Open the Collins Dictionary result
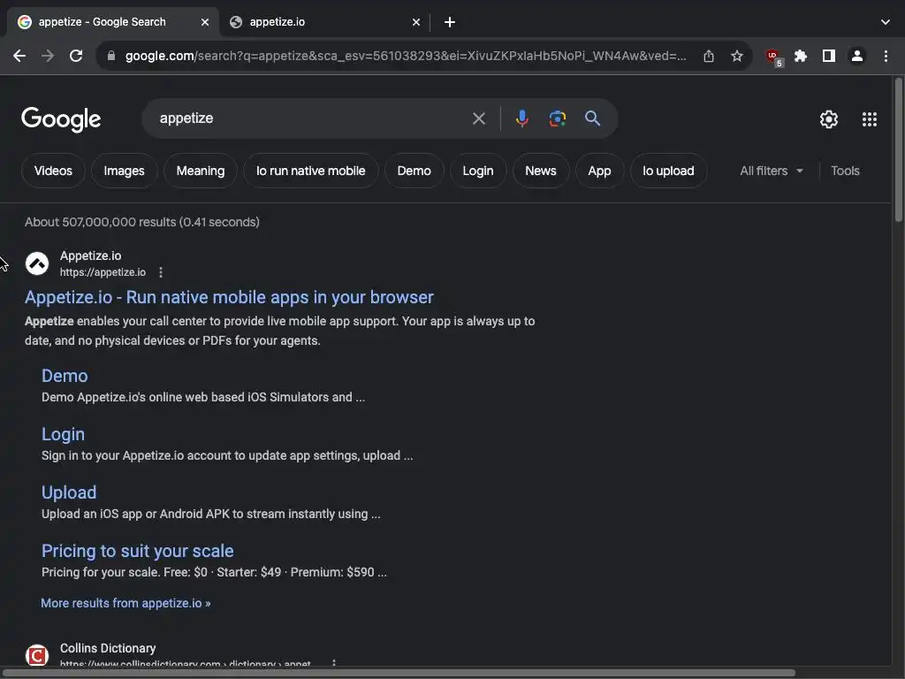Image resolution: width=905 pixels, height=679 pixels. pyautogui.click(x=108, y=648)
